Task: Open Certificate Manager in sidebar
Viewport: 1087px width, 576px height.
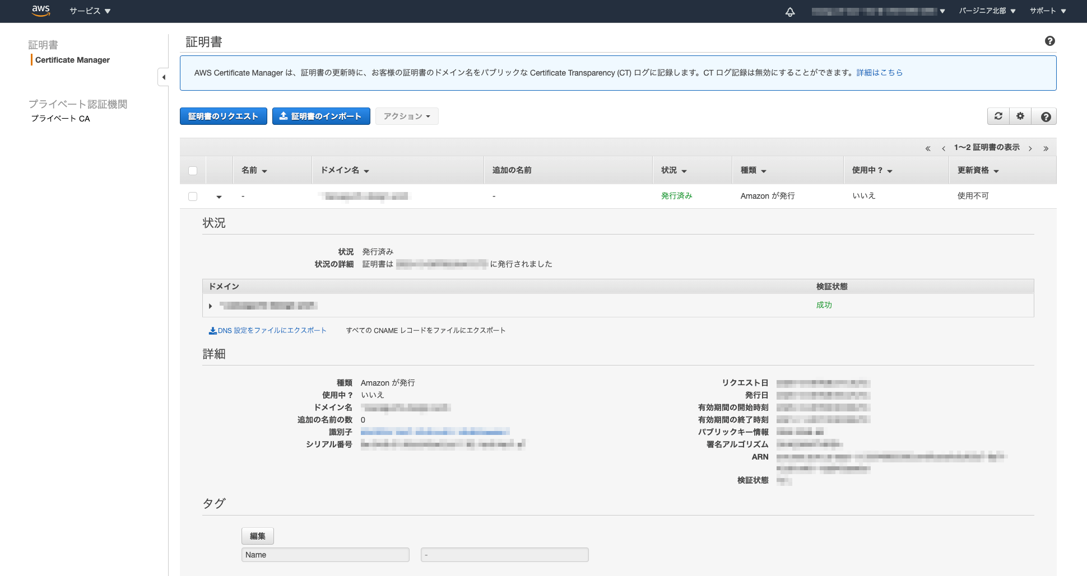Action: (x=72, y=60)
